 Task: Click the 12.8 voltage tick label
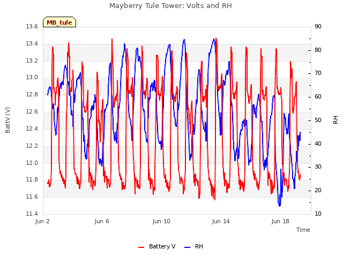coord(32,95)
